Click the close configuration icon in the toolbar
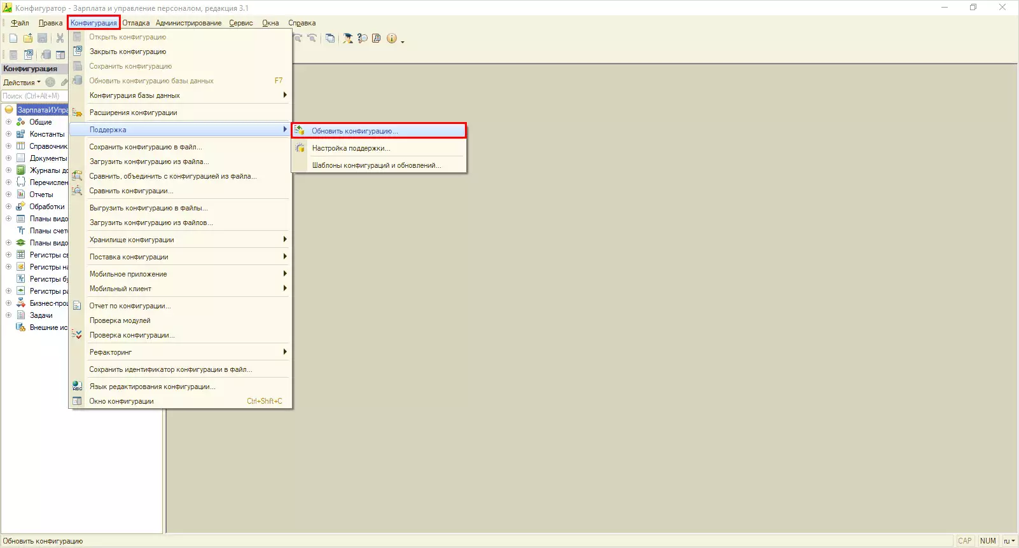This screenshot has height=548, width=1019. [x=29, y=55]
